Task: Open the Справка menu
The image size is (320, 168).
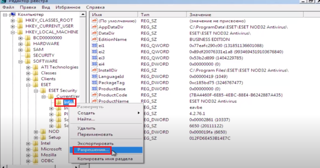Action: click(95, 7)
